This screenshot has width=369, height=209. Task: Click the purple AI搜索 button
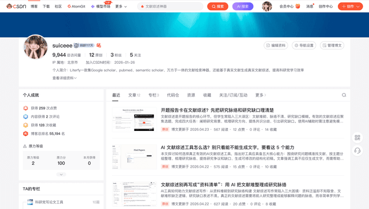243,6
